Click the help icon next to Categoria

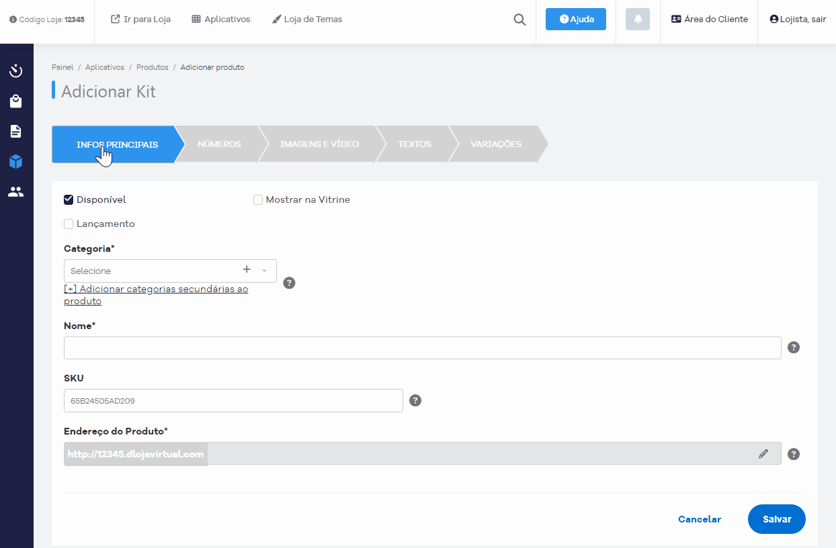click(290, 283)
